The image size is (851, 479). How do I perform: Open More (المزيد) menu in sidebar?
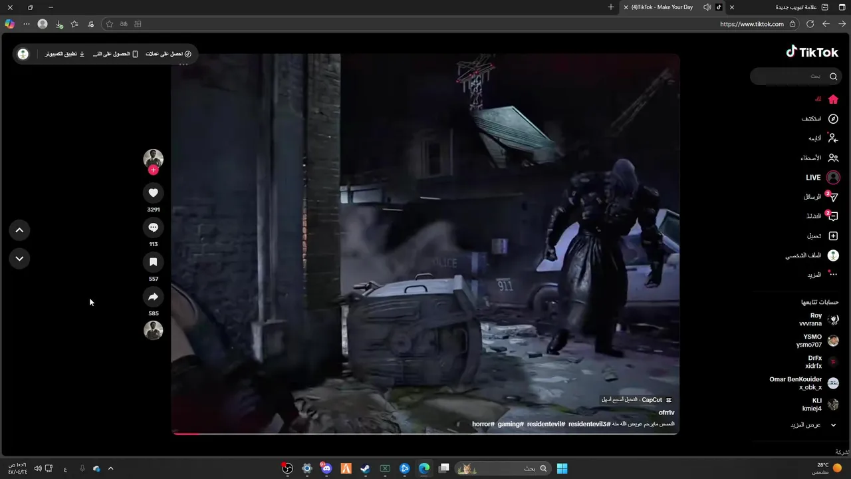[822, 275]
